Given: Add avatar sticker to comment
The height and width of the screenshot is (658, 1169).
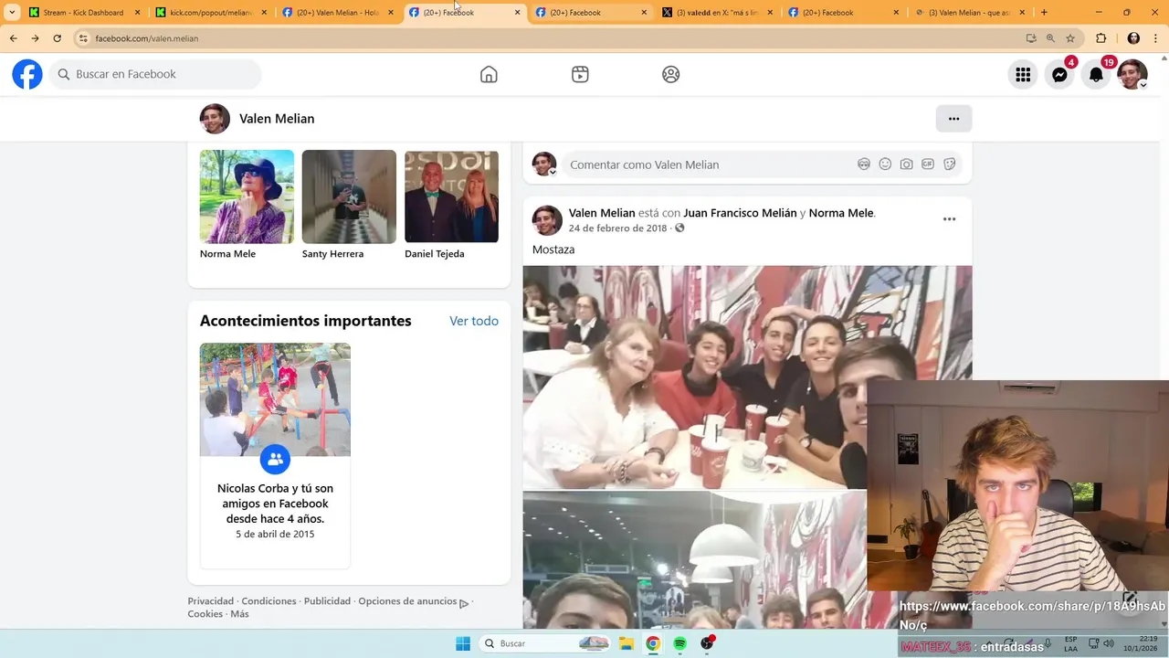Looking at the screenshot, I should (x=863, y=164).
